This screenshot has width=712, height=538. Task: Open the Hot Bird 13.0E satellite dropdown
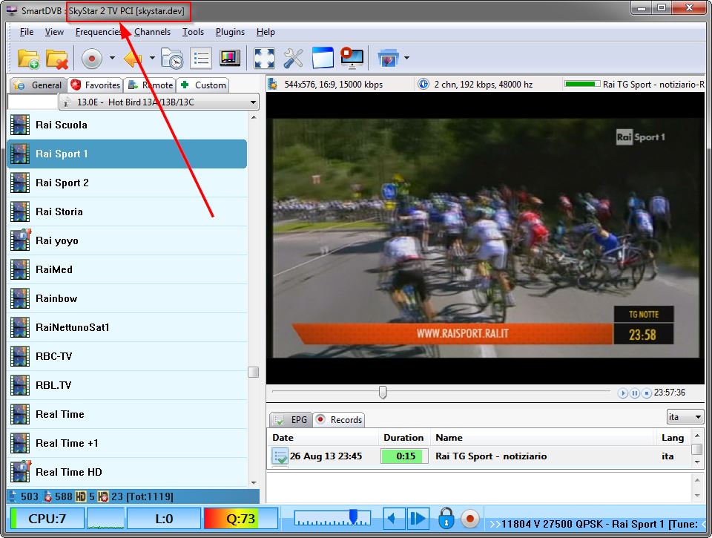click(x=159, y=102)
